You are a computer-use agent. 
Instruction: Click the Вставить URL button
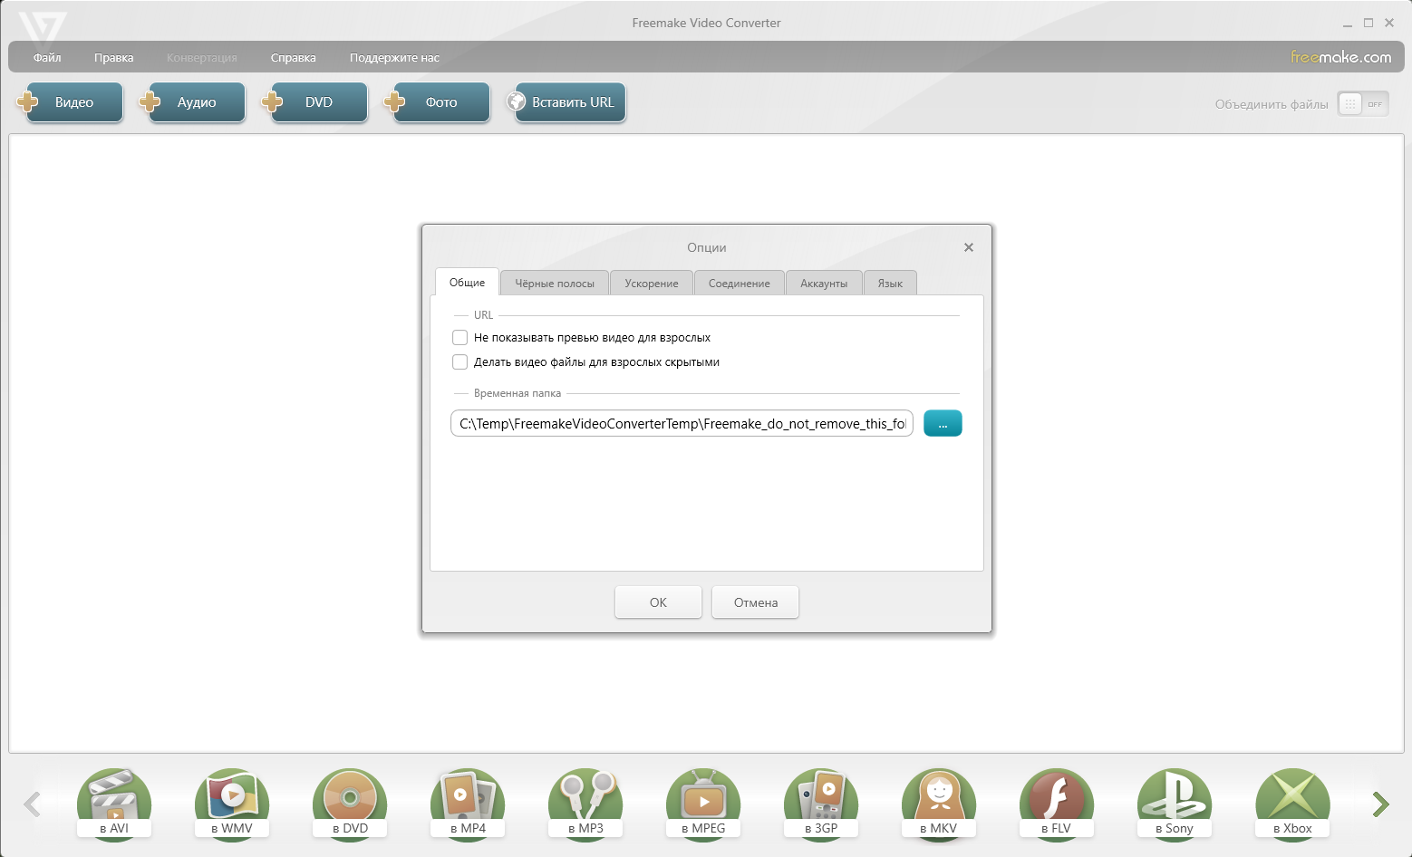pos(571,102)
